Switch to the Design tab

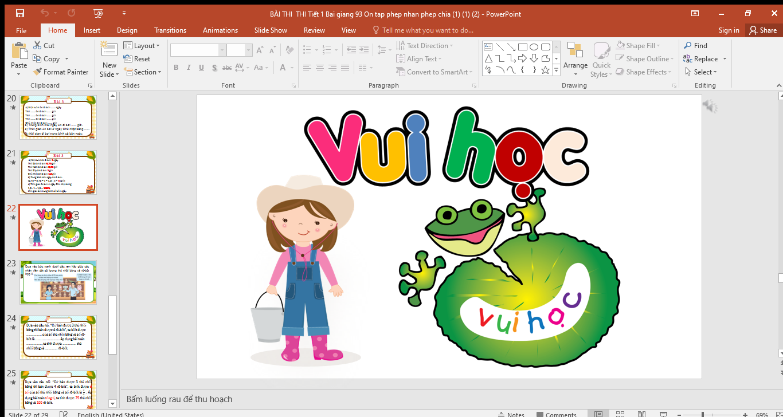click(127, 30)
